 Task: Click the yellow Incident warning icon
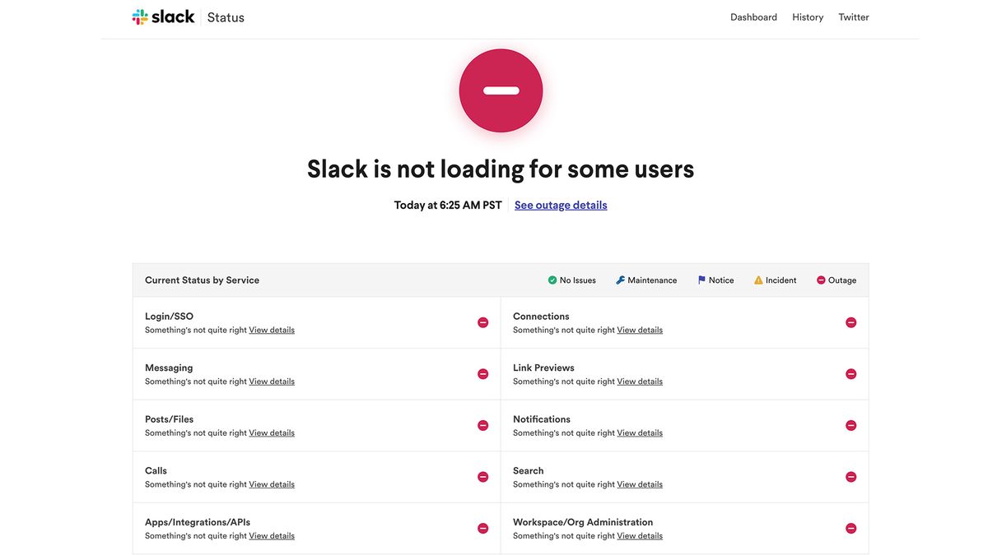[x=757, y=280]
